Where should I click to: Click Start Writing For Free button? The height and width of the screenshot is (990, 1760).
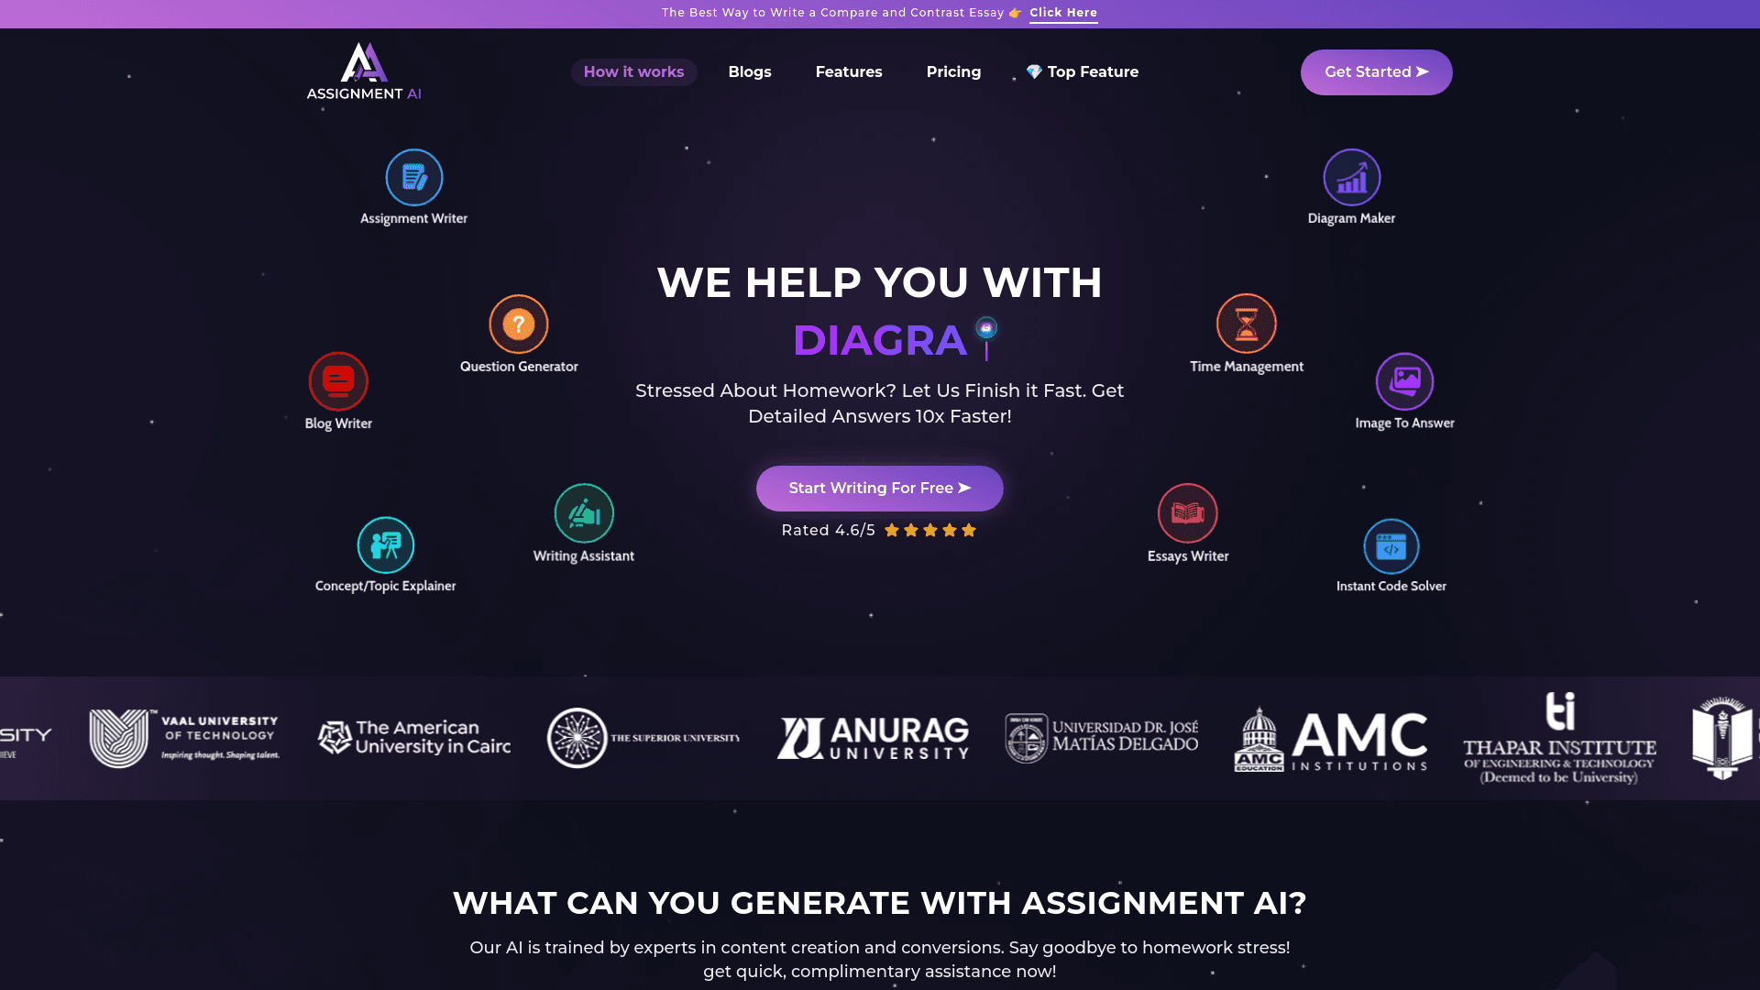pos(879,489)
